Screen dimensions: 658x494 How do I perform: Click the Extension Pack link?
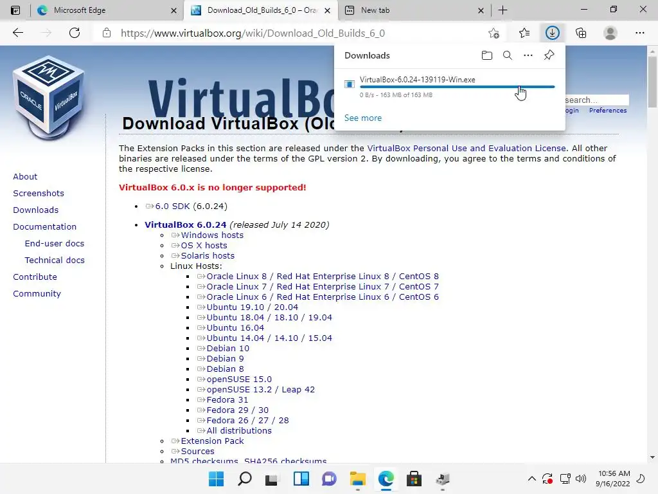pyautogui.click(x=212, y=441)
